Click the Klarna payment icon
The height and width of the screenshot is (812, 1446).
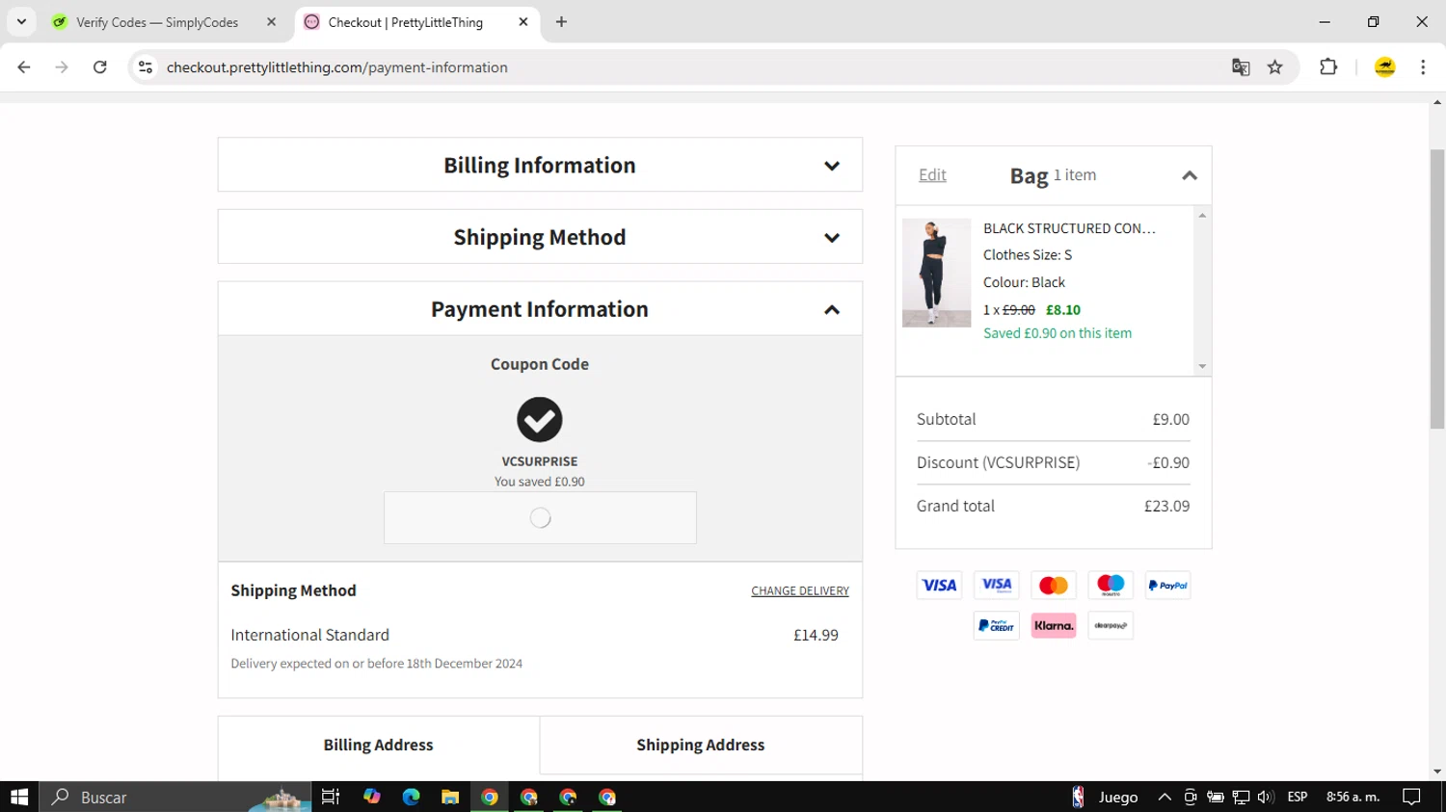(x=1054, y=625)
